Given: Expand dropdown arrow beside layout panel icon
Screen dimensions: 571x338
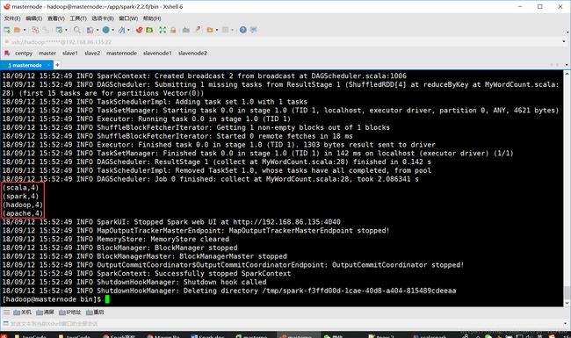Looking at the screenshot, I should [232, 30].
